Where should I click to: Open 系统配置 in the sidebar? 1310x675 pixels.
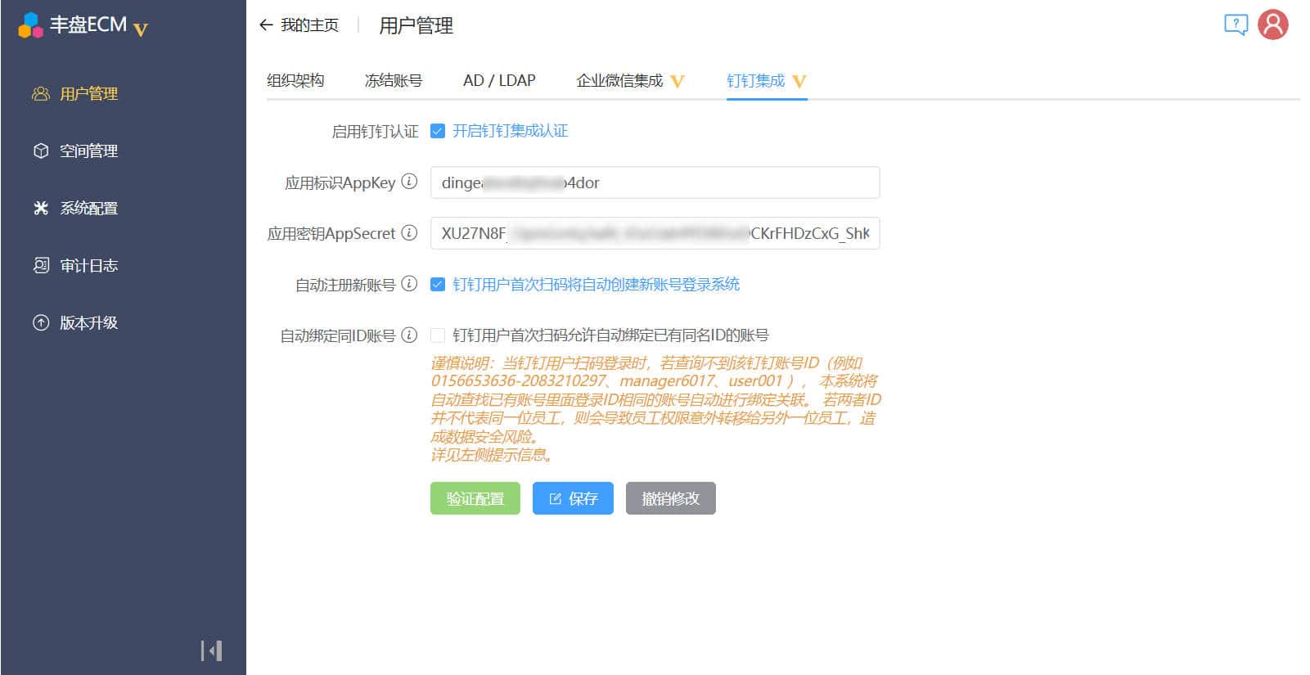[88, 208]
